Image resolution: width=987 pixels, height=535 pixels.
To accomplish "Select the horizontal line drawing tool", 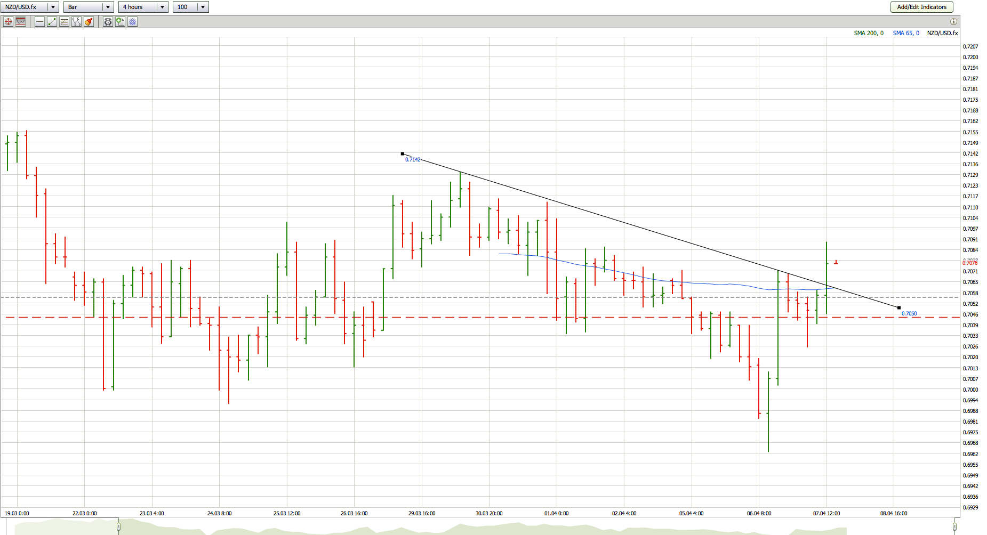I will coord(39,22).
